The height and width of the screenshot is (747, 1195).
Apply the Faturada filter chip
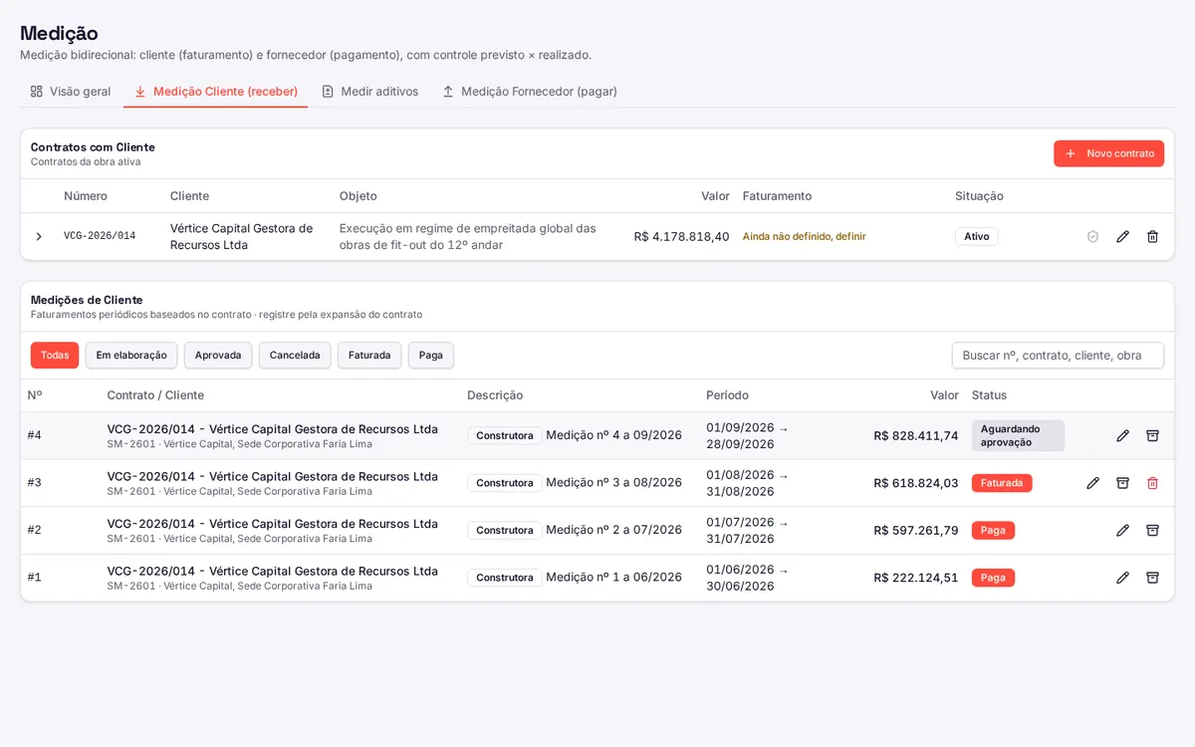click(x=369, y=356)
